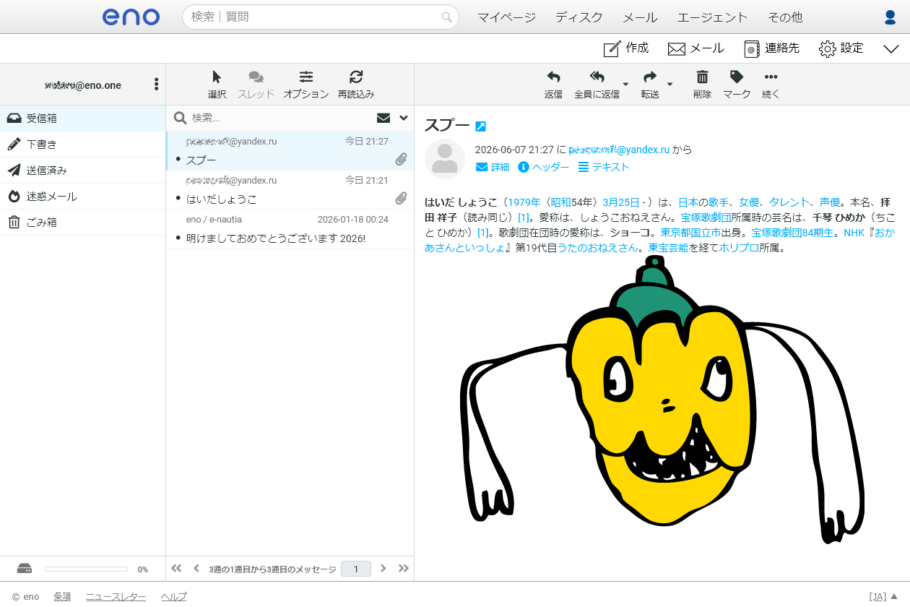Screen dimensions: 910x607
Task: Reply to all with 全員に返信
Action: 597,85
